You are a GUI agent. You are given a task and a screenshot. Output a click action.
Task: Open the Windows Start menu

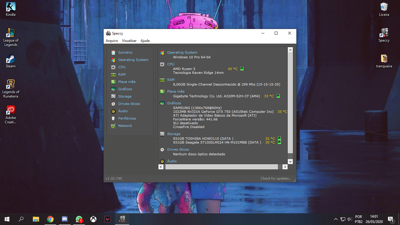[x=7, y=219]
